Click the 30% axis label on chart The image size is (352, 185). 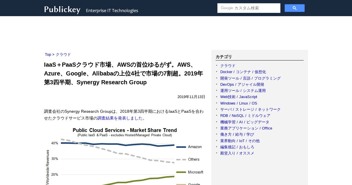55,159
